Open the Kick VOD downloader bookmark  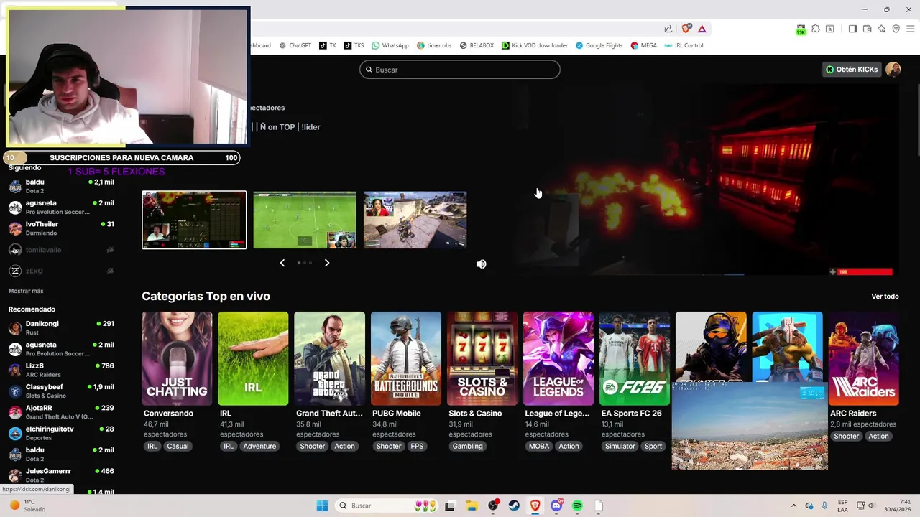click(535, 45)
